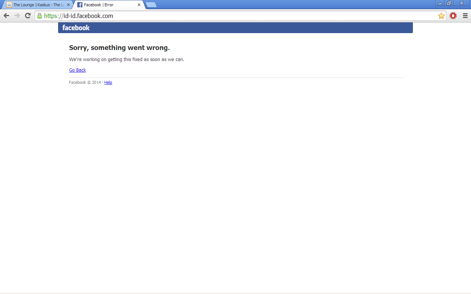Click the browser back arrow button
This screenshot has height=294, width=471.
point(6,16)
